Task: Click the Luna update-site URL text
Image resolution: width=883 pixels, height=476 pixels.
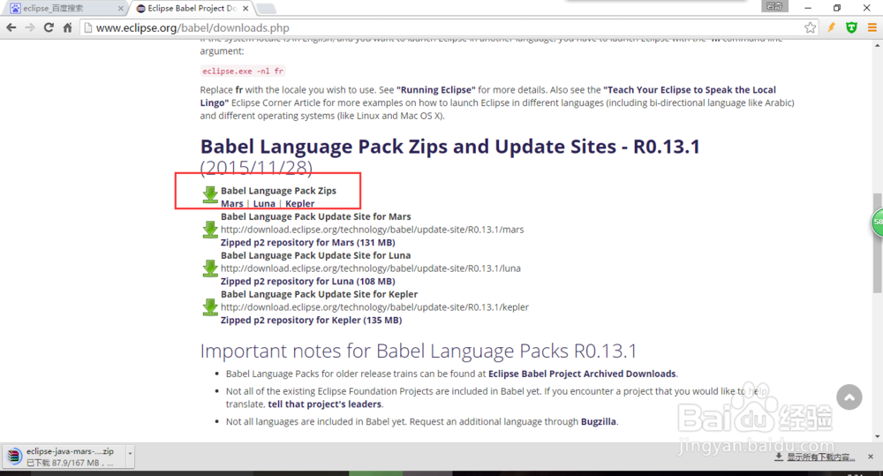Action: 371,268
